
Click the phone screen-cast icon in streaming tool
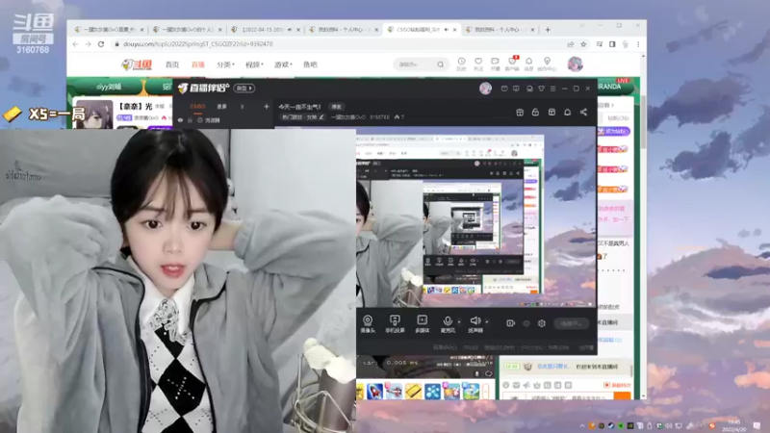(x=395, y=324)
